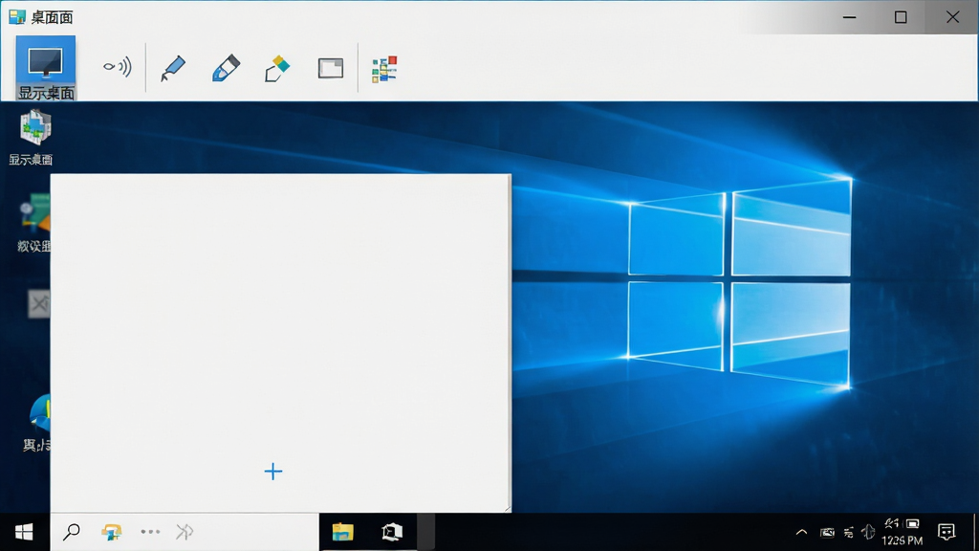The width and height of the screenshot is (979, 551).
Task: Open the Windows Start menu
Action: [x=24, y=532]
